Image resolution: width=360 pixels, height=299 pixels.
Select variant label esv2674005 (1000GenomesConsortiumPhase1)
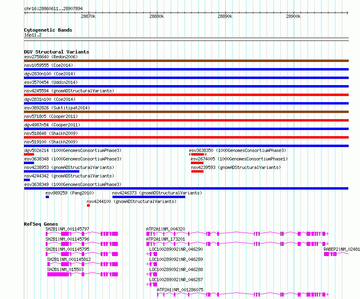239,159
